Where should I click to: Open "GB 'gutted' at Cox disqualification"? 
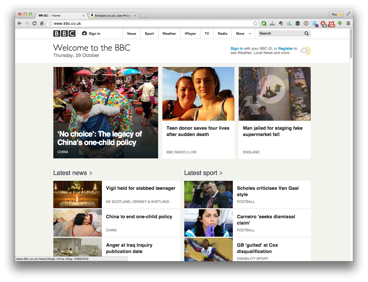pos(257,248)
